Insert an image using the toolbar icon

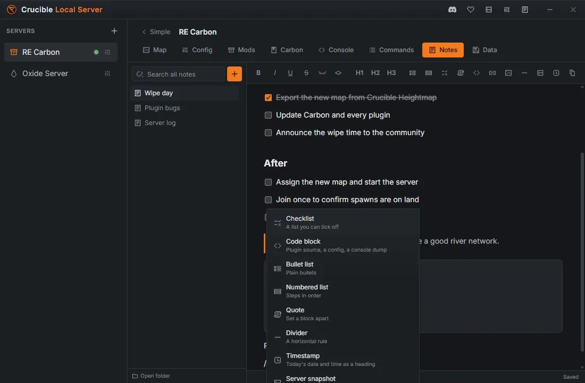tap(508, 73)
